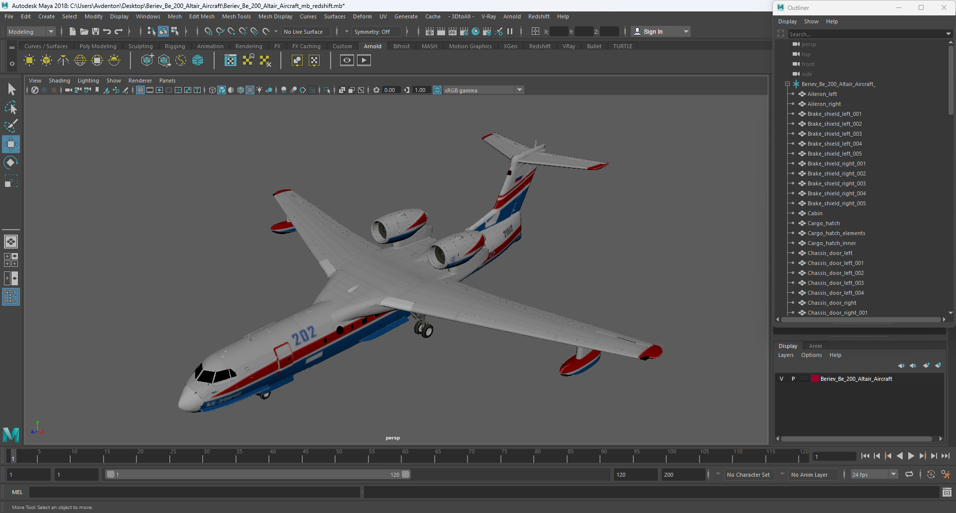
Task: Click the range slider right handle
Action: pyautogui.click(x=405, y=475)
